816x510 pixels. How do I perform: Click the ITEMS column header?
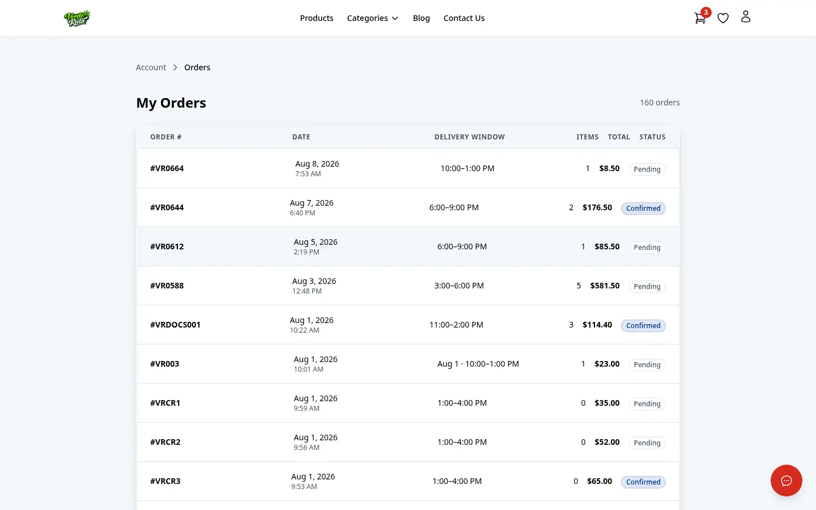(587, 137)
